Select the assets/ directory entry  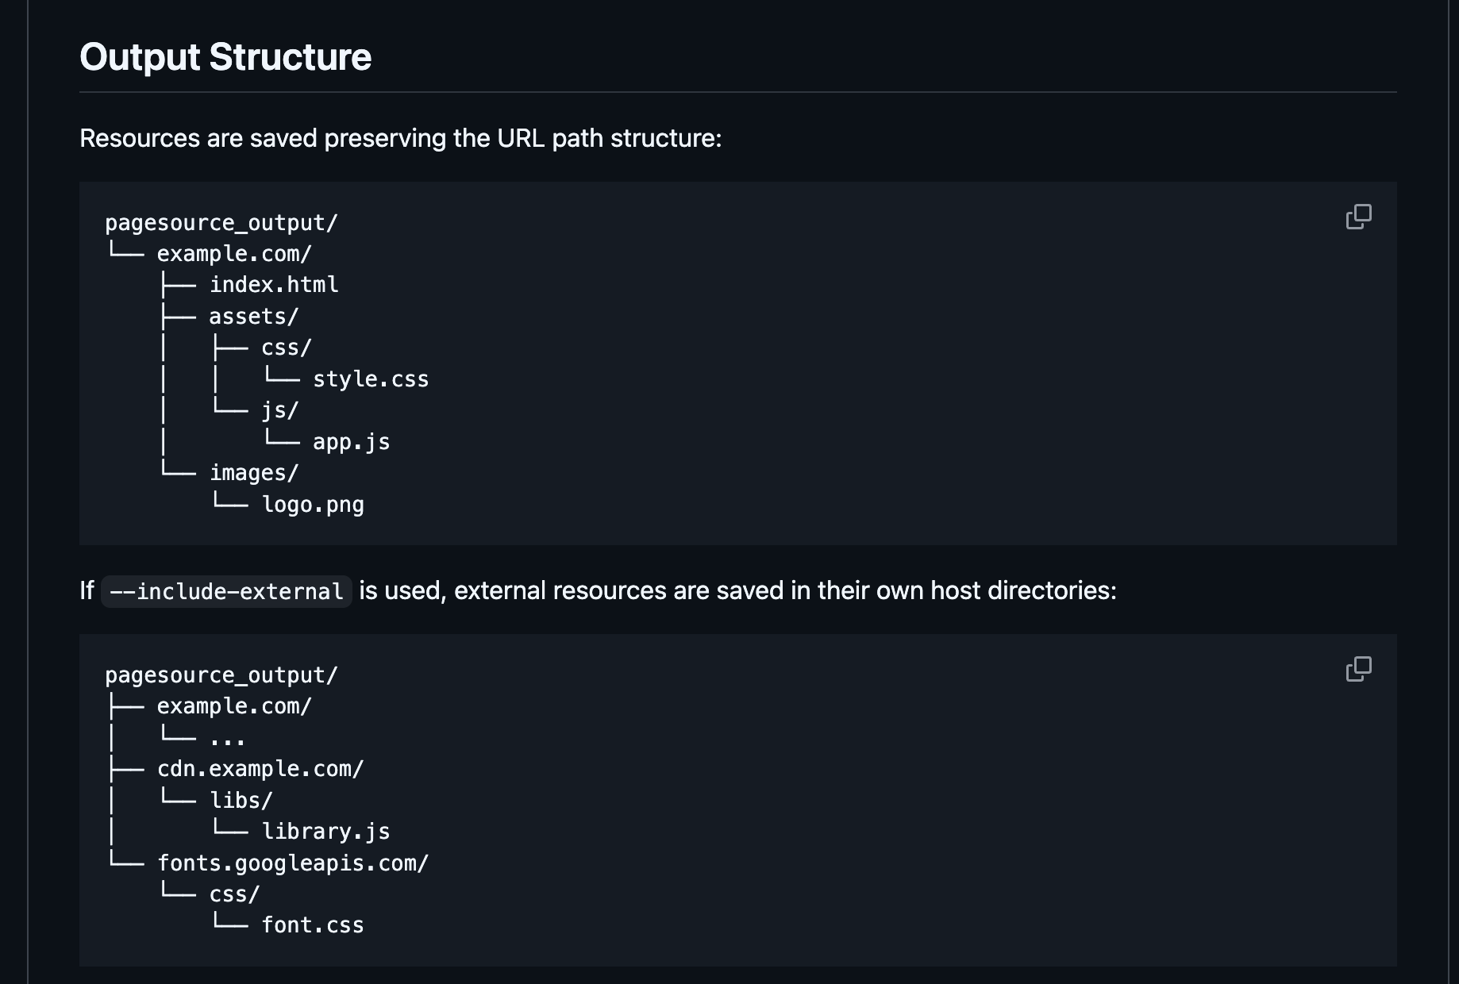[x=252, y=315]
